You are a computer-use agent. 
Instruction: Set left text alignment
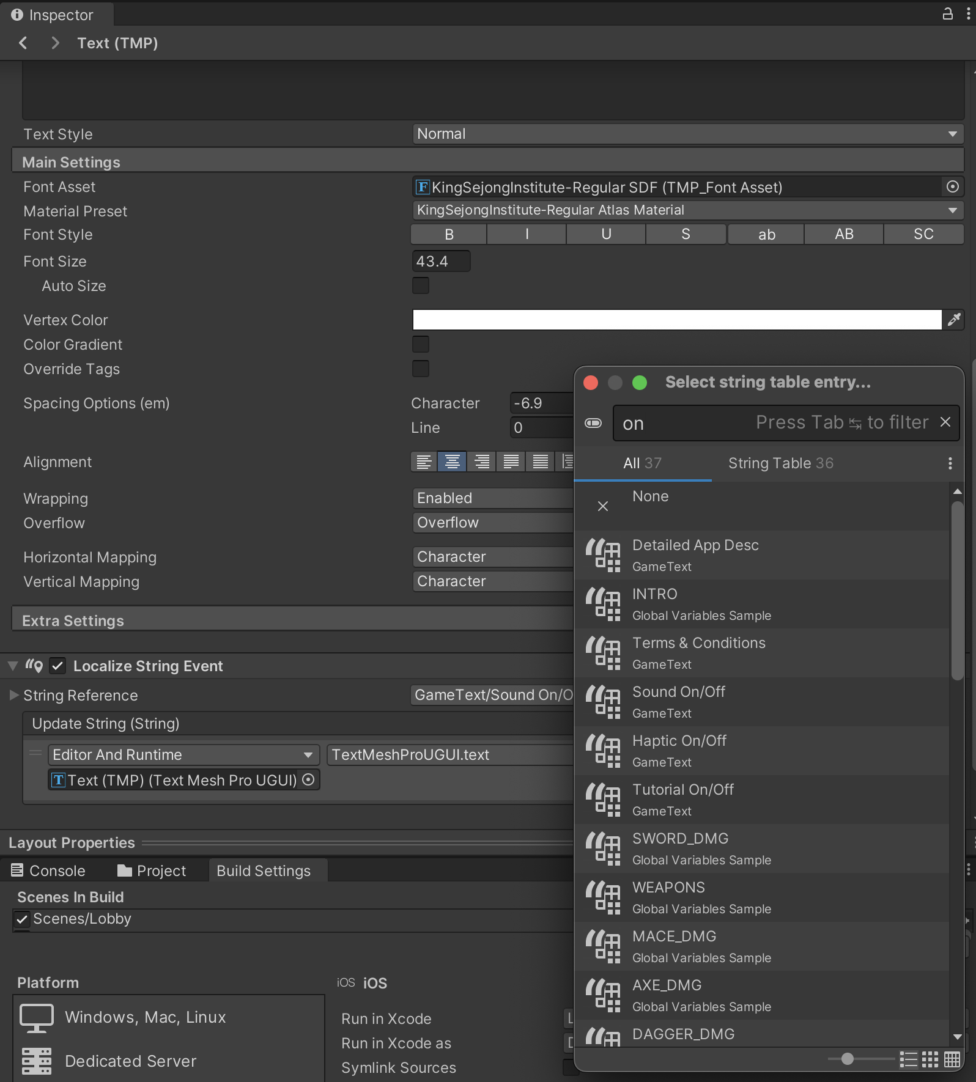click(424, 462)
